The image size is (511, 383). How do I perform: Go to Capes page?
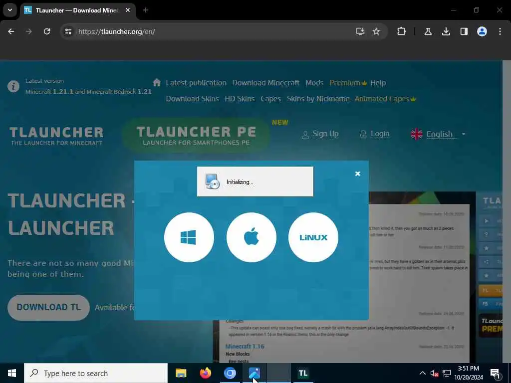tap(270, 99)
